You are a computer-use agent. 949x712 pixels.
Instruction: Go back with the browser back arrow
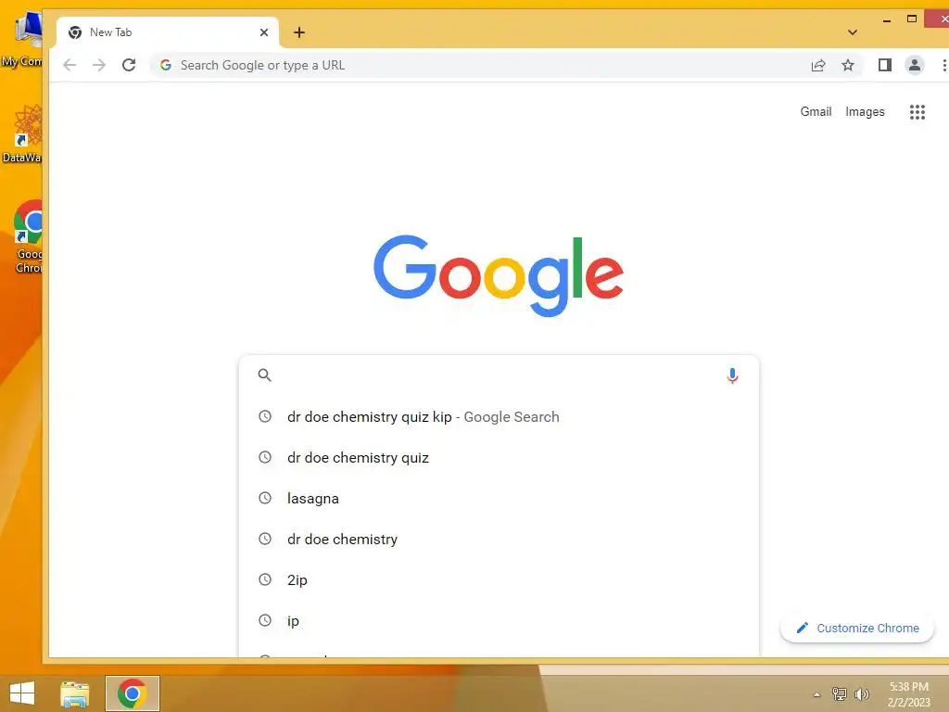tap(70, 65)
